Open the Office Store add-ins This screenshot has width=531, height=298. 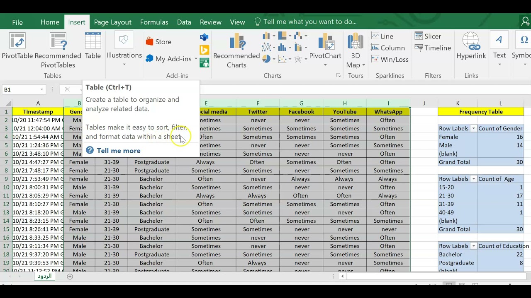tap(159, 42)
